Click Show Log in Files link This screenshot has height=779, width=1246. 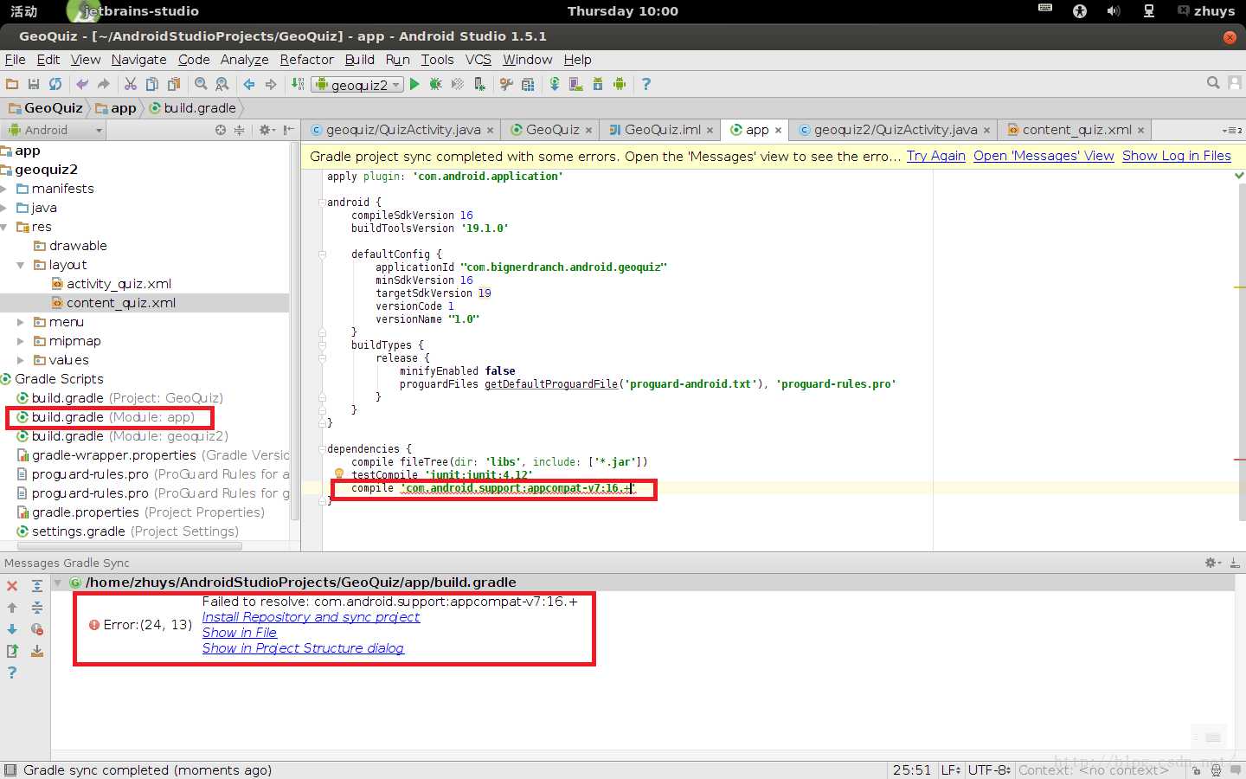click(x=1176, y=156)
